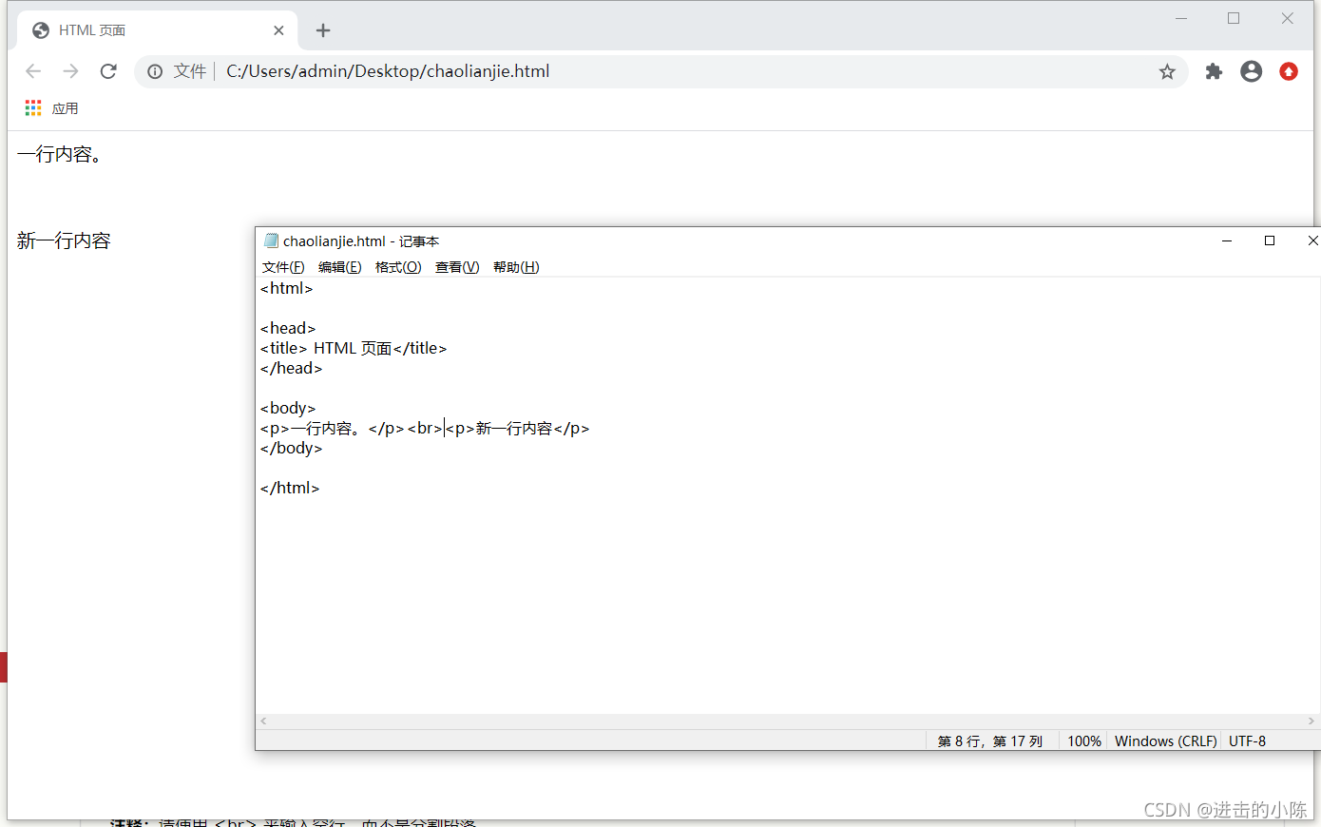This screenshot has height=827, width=1321.
Task: Click 一行内容。 text on the web page
Action: [59, 154]
